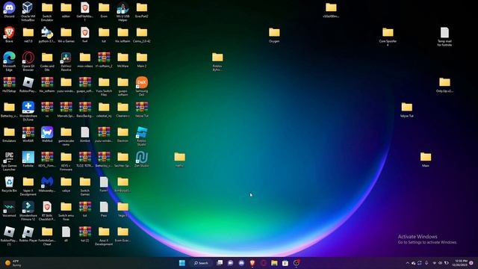Select the Core Spoofer folder
Screen dimensions: 478x269
[388, 37]
